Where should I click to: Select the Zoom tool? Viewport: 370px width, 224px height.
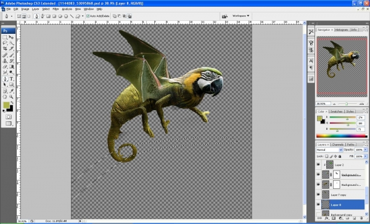(11, 97)
